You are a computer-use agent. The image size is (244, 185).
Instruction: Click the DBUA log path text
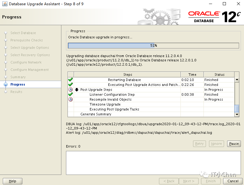153,126
